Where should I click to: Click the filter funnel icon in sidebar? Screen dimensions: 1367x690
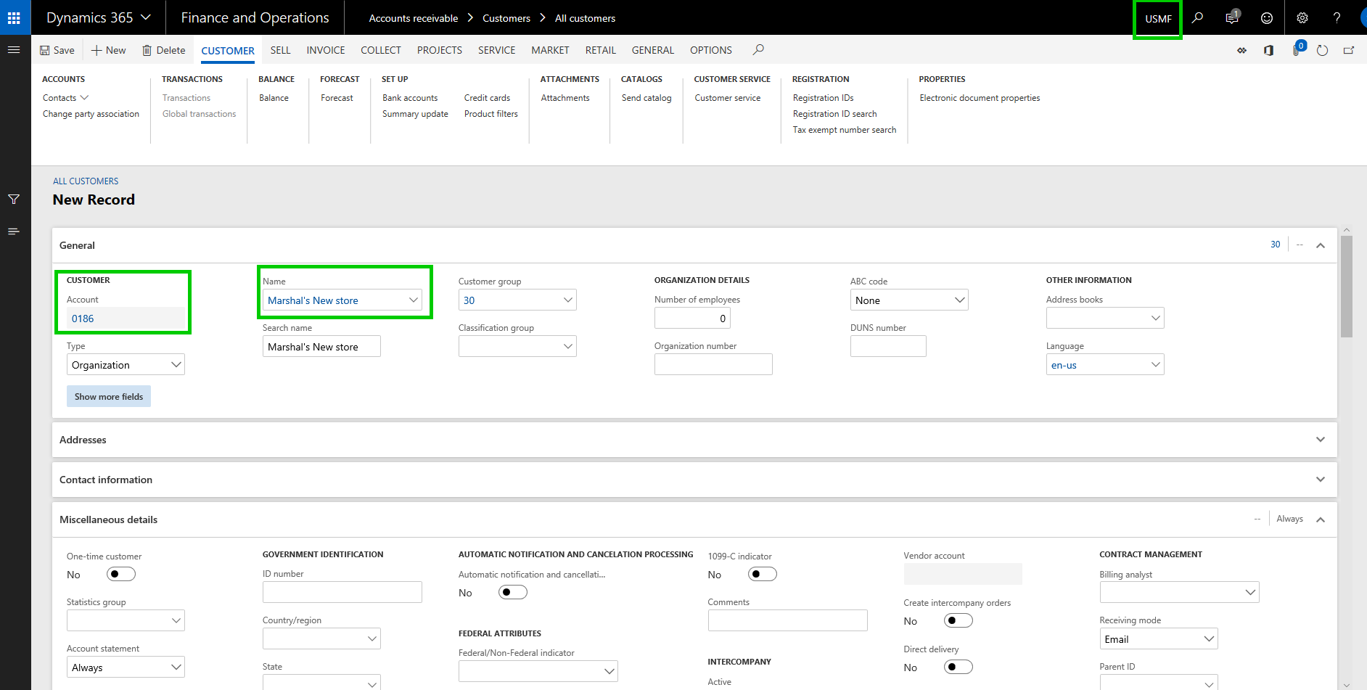[x=14, y=200]
